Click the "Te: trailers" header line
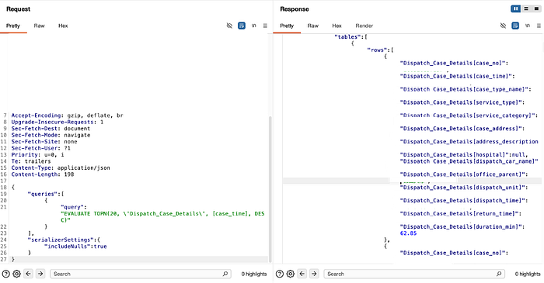544x283 pixels. [31, 161]
